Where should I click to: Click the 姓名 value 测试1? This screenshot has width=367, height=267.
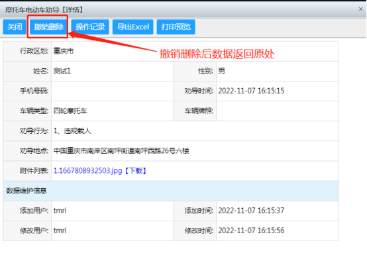pos(62,71)
